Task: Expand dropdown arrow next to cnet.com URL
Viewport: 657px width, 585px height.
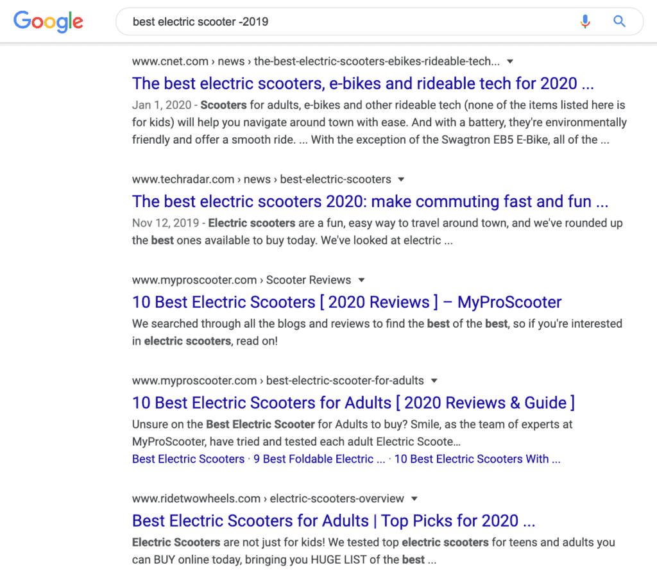Action: coord(510,62)
